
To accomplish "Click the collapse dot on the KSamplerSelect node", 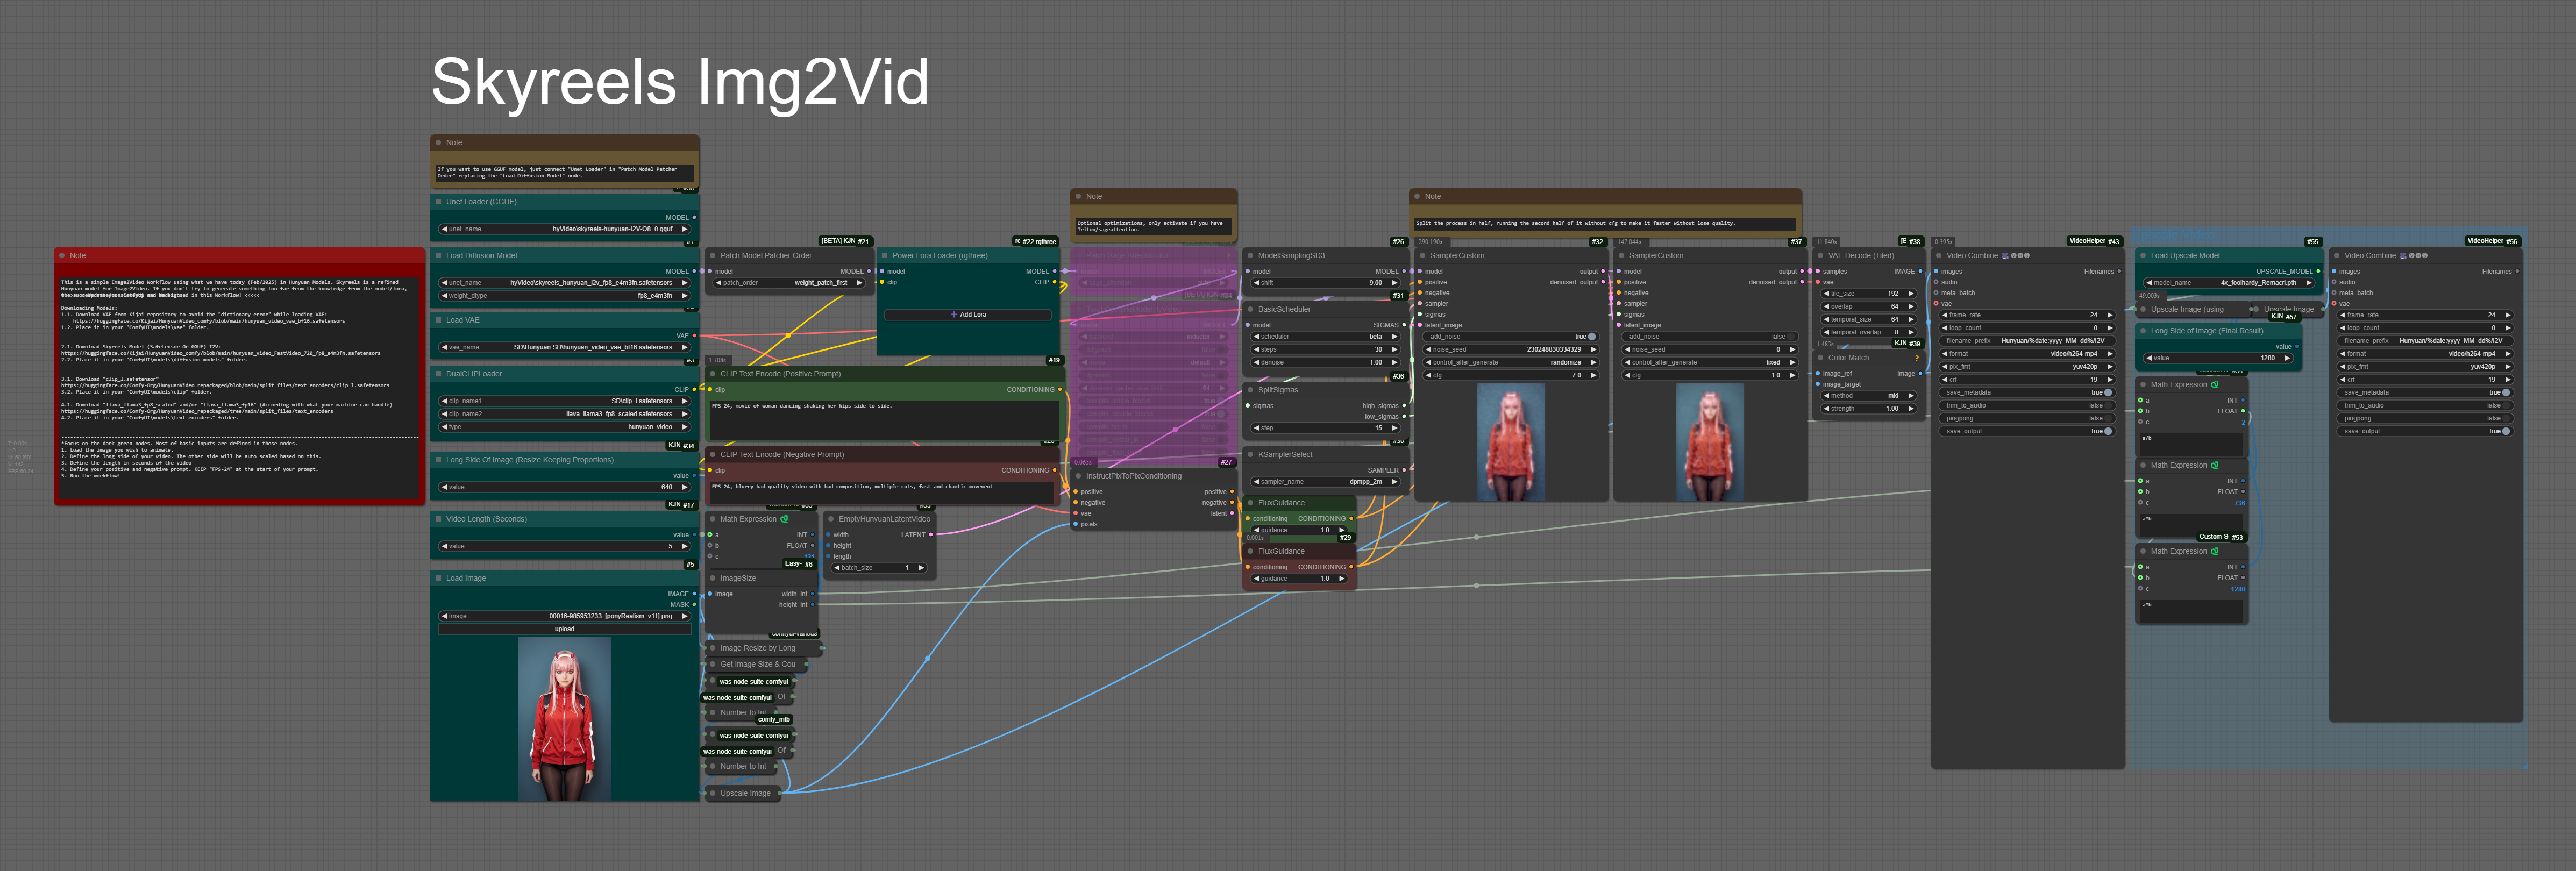I will (1250, 455).
